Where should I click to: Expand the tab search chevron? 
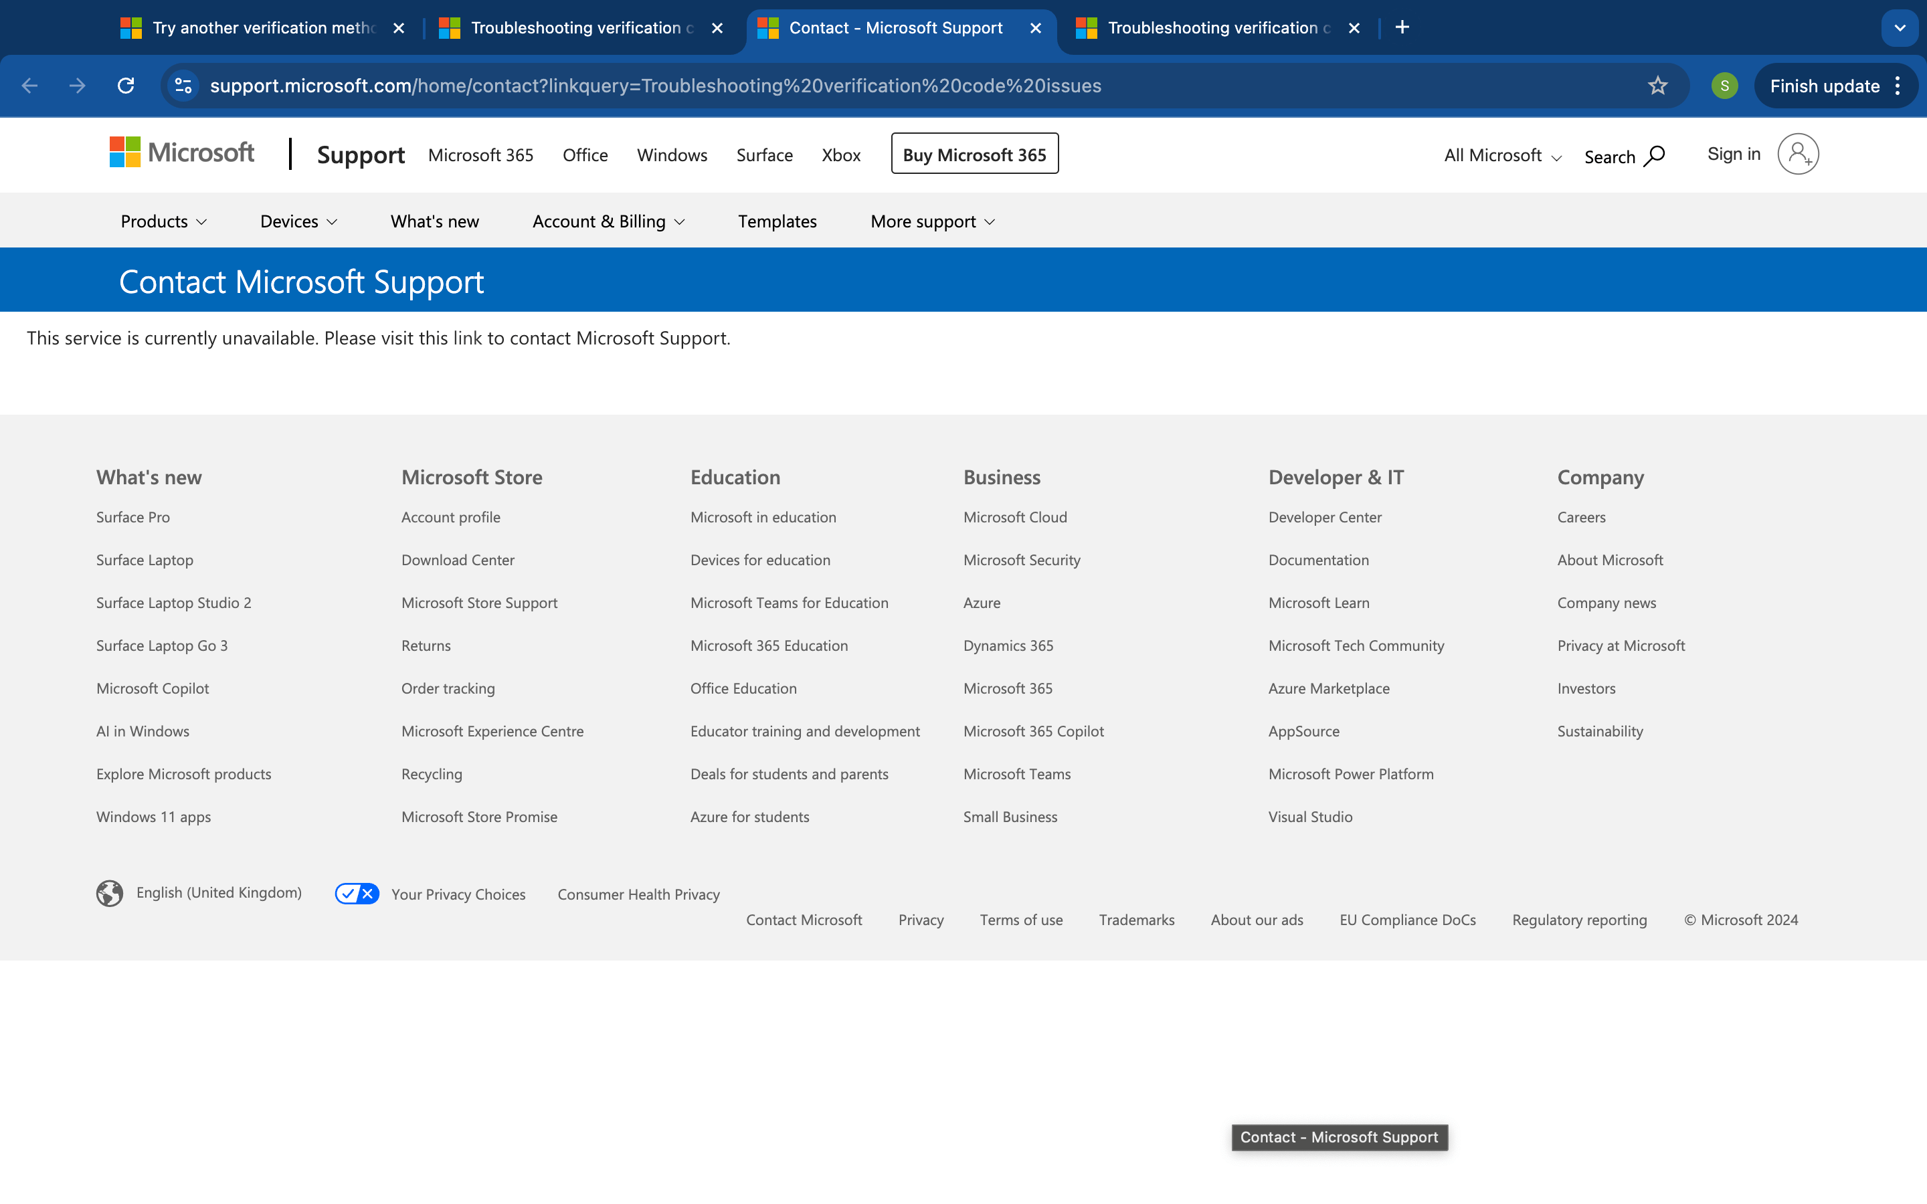pyautogui.click(x=1900, y=28)
